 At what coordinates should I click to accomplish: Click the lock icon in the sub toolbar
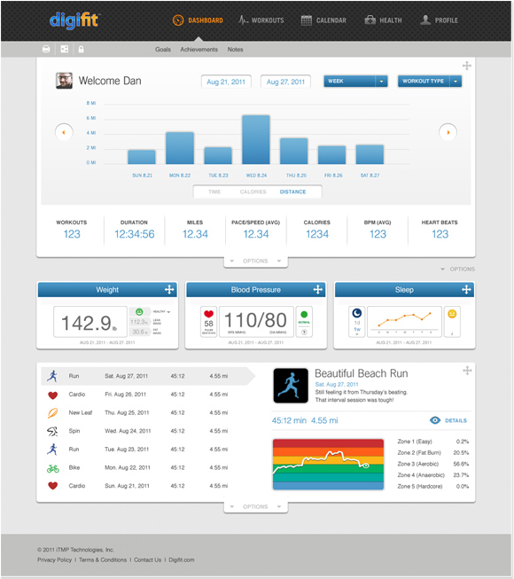click(82, 49)
